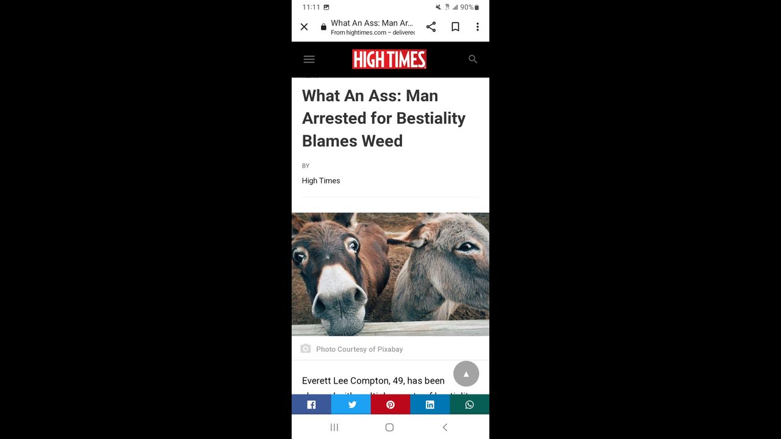The height and width of the screenshot is (439, 781).
Task: Share article on Pinterest
Action: click(x=390, y=404)
